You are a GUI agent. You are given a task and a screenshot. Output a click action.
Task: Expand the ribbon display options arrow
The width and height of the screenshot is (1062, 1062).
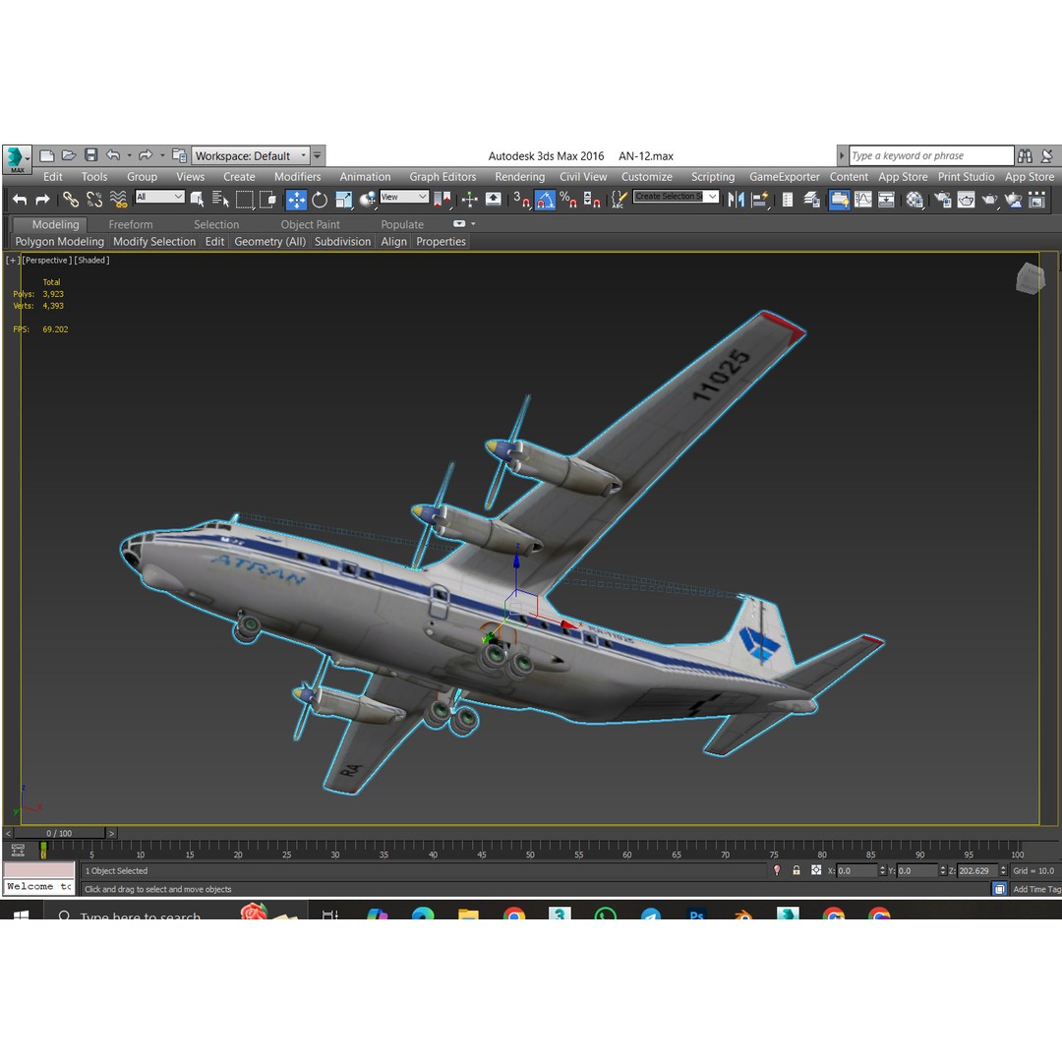pos(473,223)
